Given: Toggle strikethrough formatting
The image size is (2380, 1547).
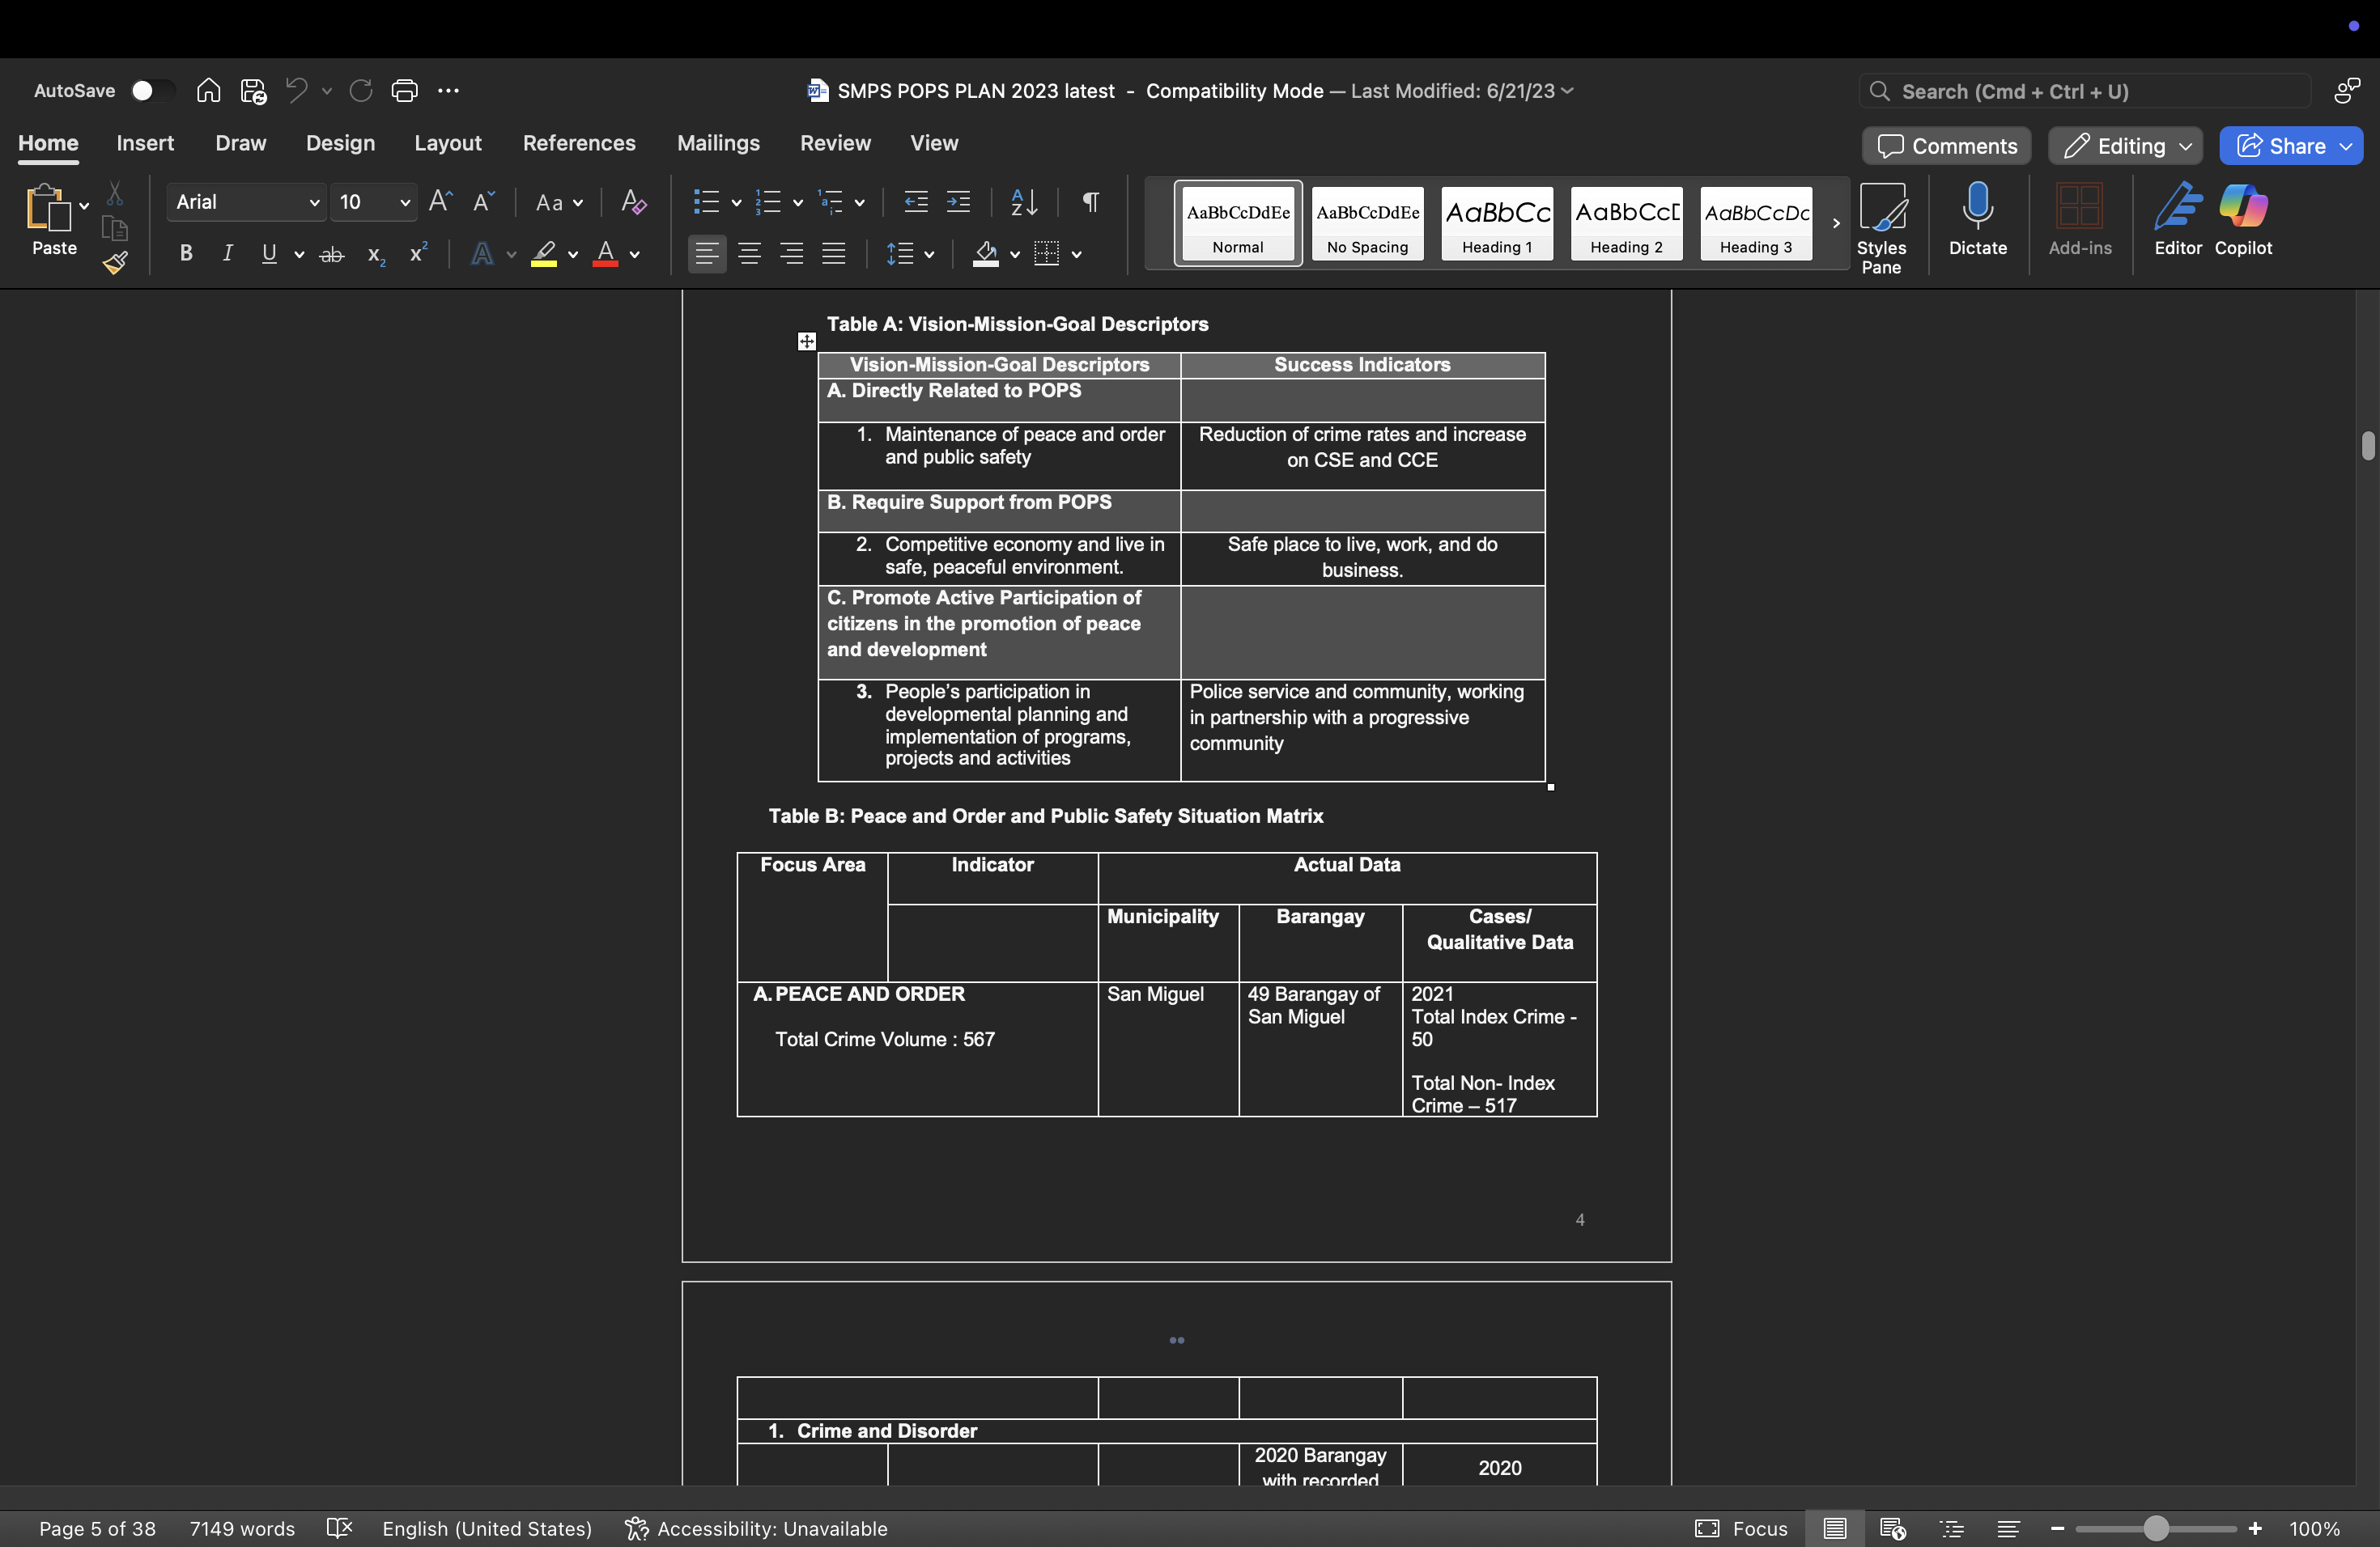Looking at the screenshot, I should click(332, 255).
